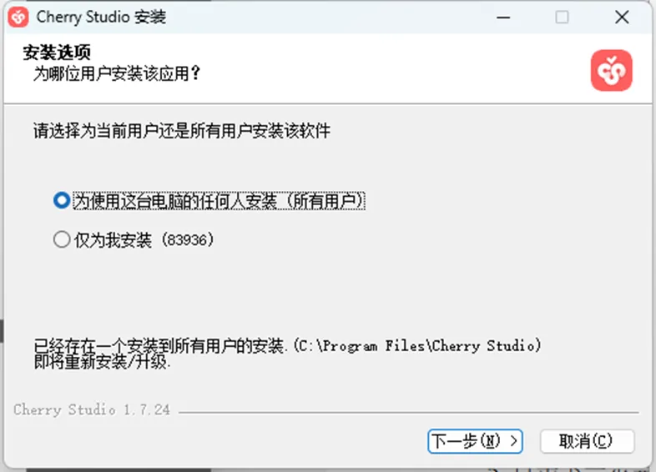Click the 安装选项 heading

pos(57,53)
